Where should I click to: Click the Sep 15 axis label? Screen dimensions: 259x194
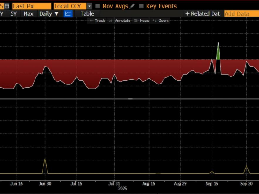212,184
